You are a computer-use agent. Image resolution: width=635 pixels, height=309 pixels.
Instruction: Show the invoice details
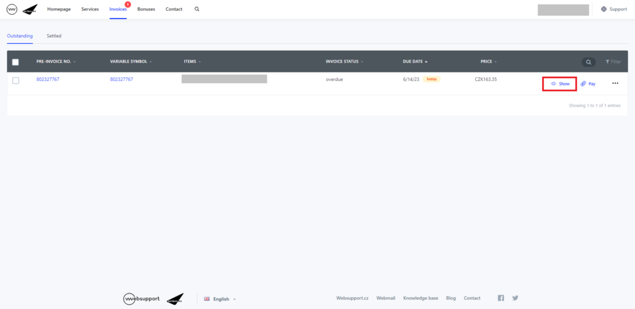click(x=560, y=84)
